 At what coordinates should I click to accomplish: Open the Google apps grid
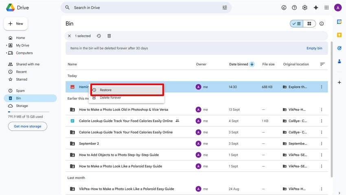tap(326, 8)
